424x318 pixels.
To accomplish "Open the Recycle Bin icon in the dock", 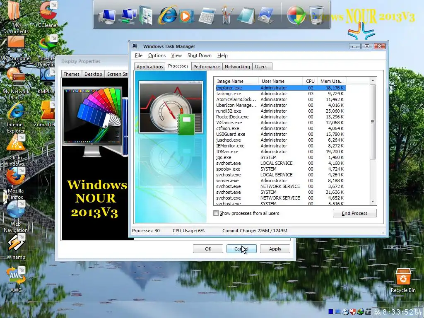I will click(316, 15).
